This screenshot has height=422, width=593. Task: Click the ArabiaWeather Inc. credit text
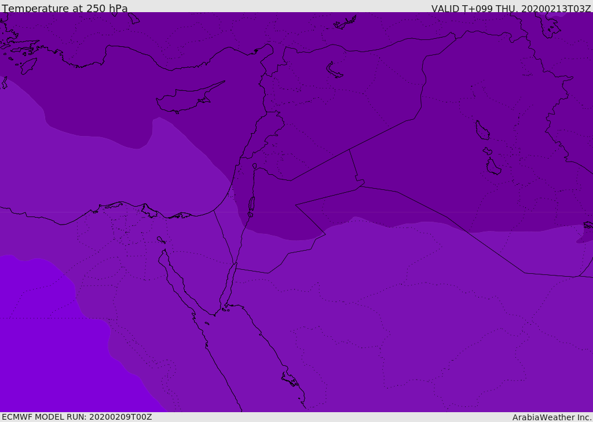552,417
